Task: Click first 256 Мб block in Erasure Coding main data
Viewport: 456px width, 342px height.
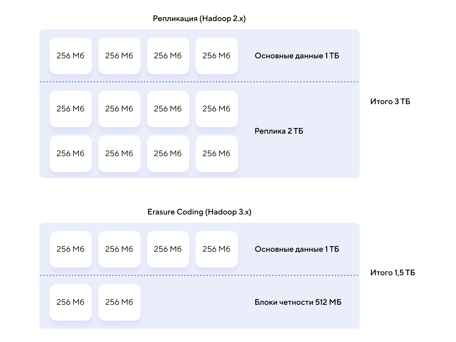Action: (x=71, y=249)
